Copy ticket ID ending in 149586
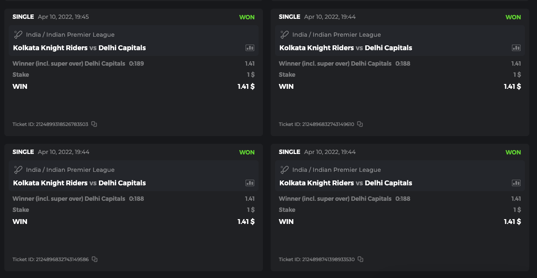 point(95,259)
